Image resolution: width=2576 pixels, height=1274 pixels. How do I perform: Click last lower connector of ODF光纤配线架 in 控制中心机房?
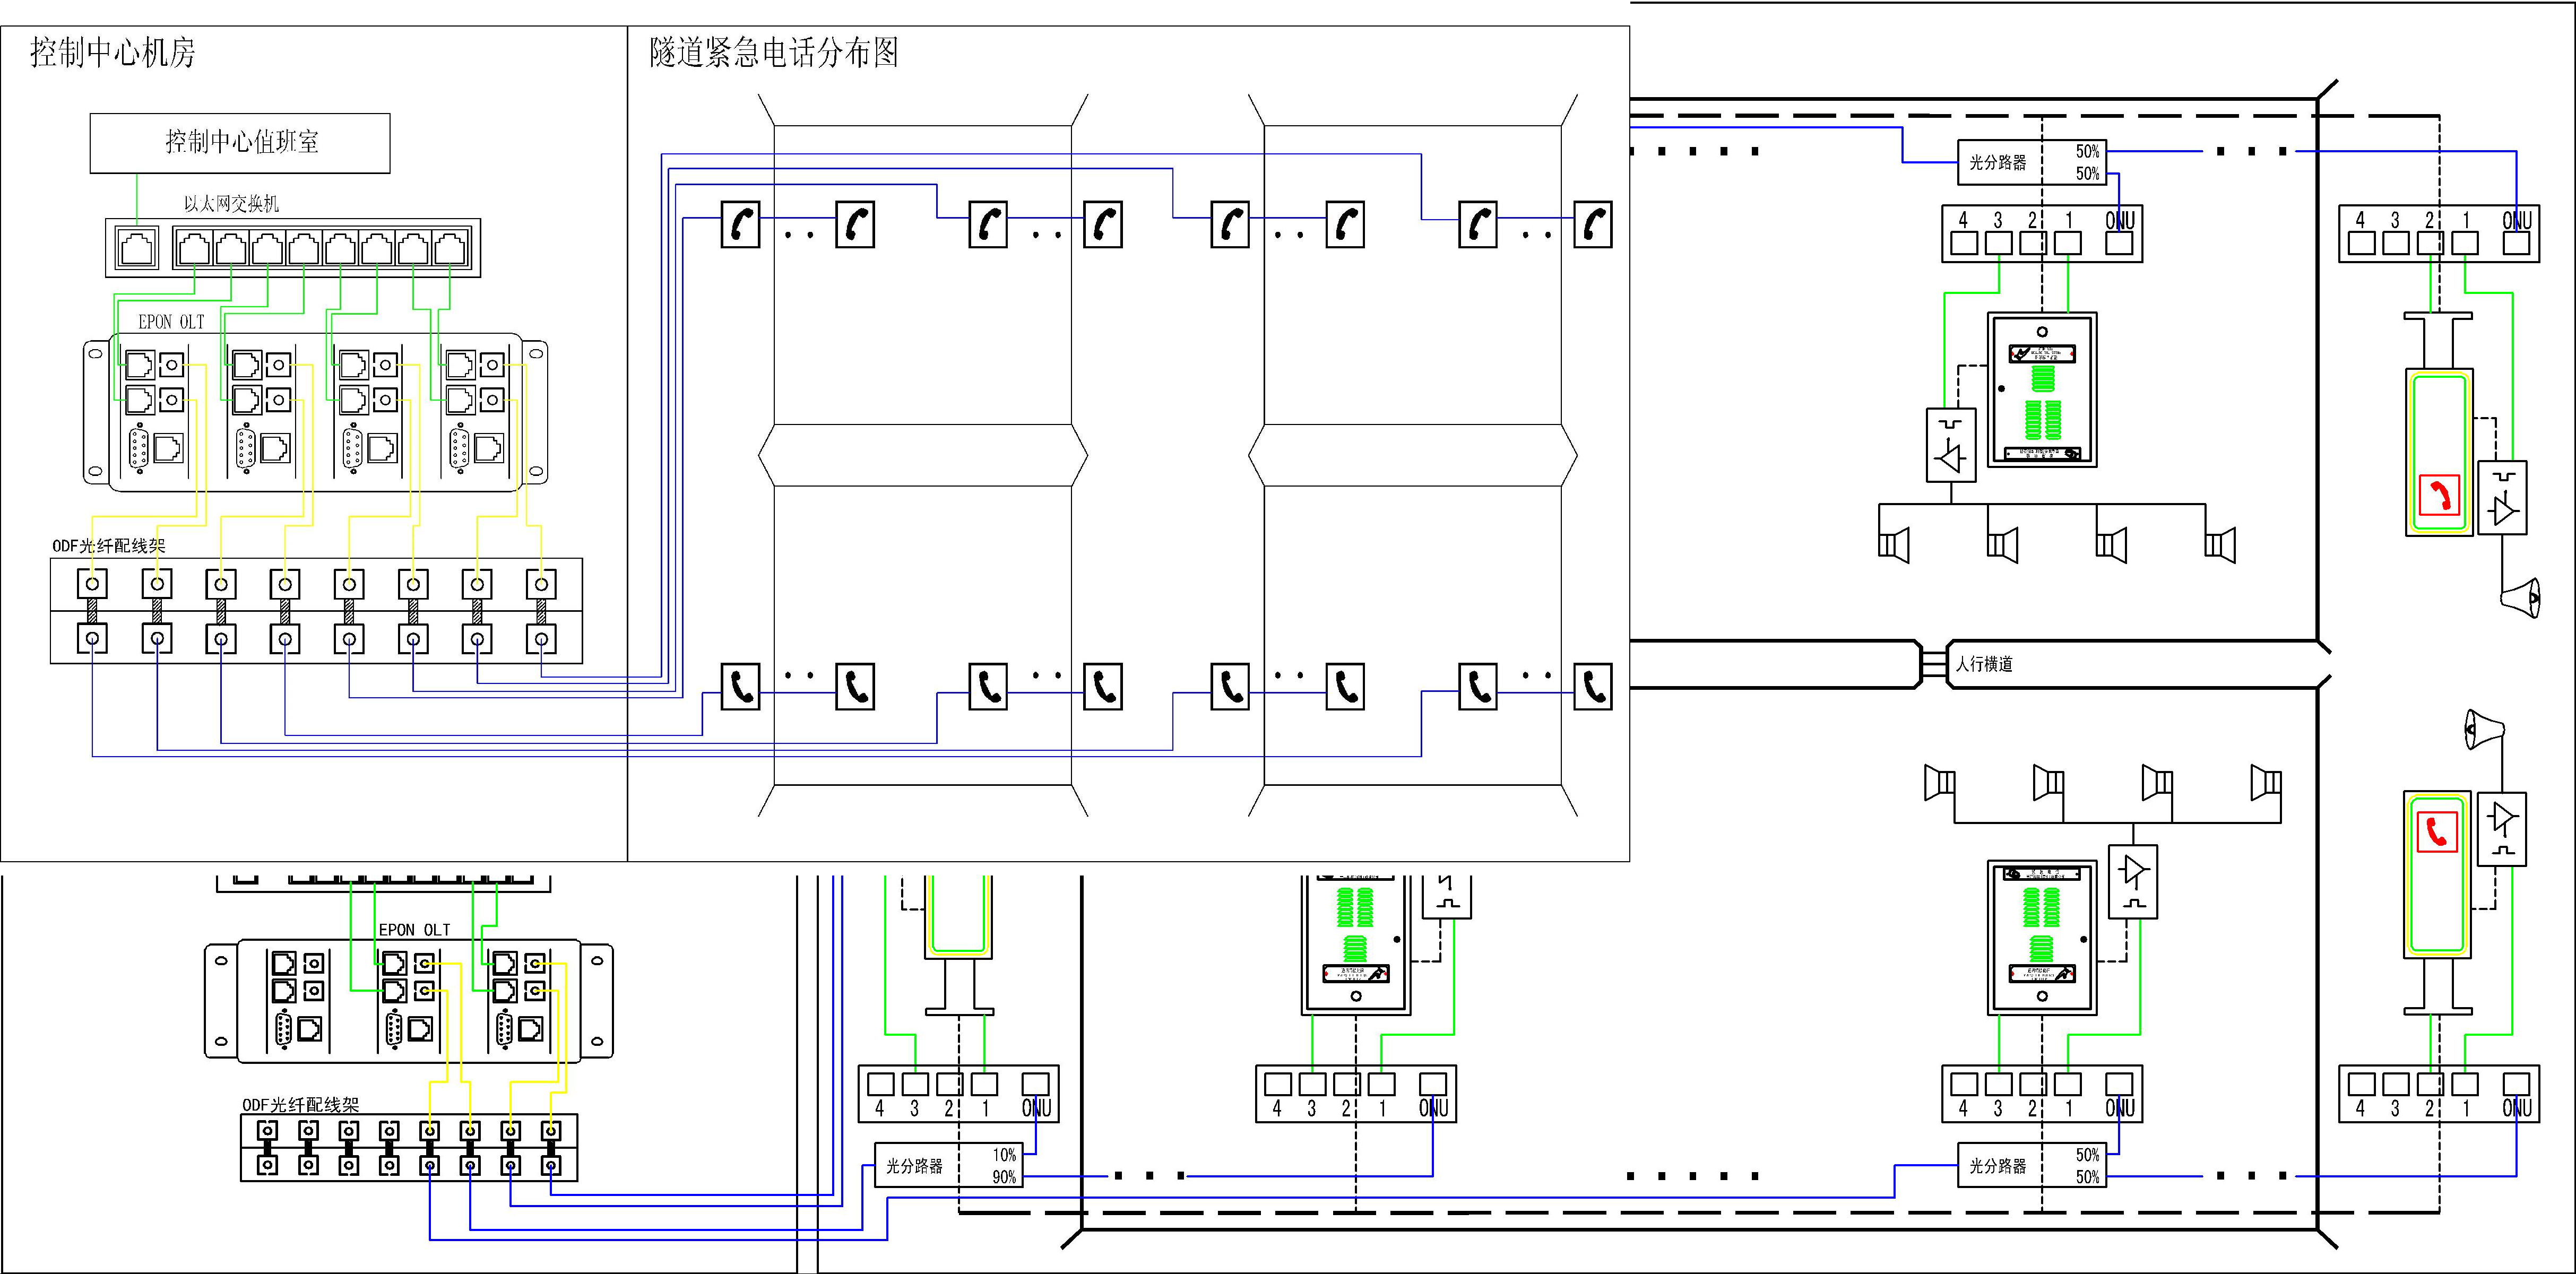(x=541, y=639)
